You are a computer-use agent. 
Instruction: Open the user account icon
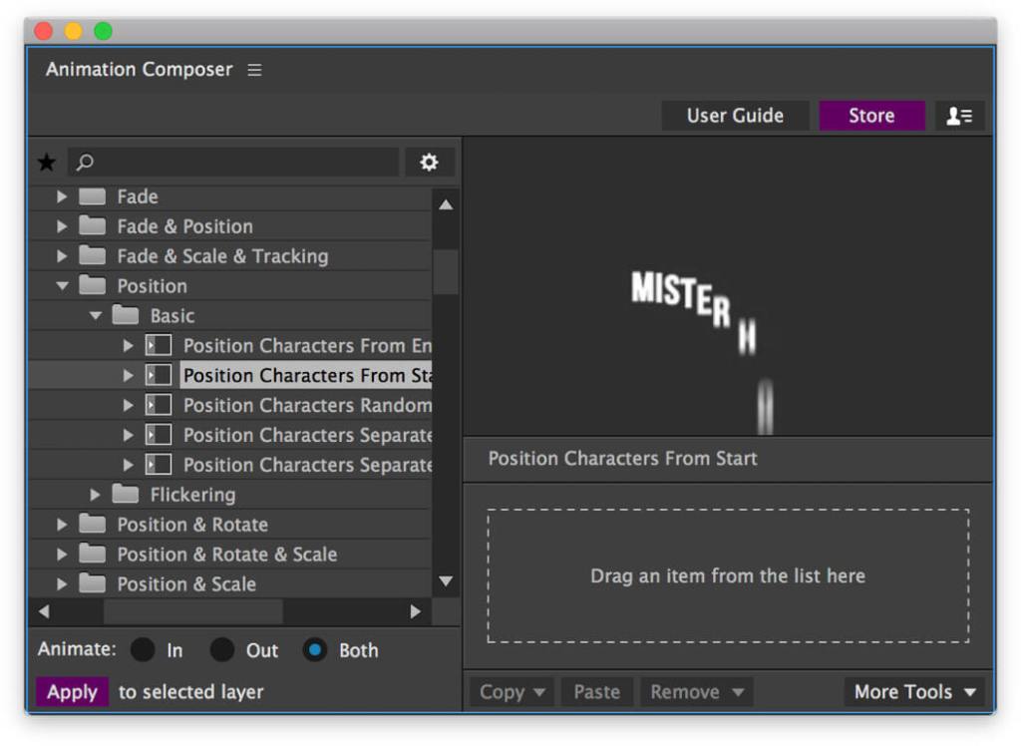click(959, 116)
